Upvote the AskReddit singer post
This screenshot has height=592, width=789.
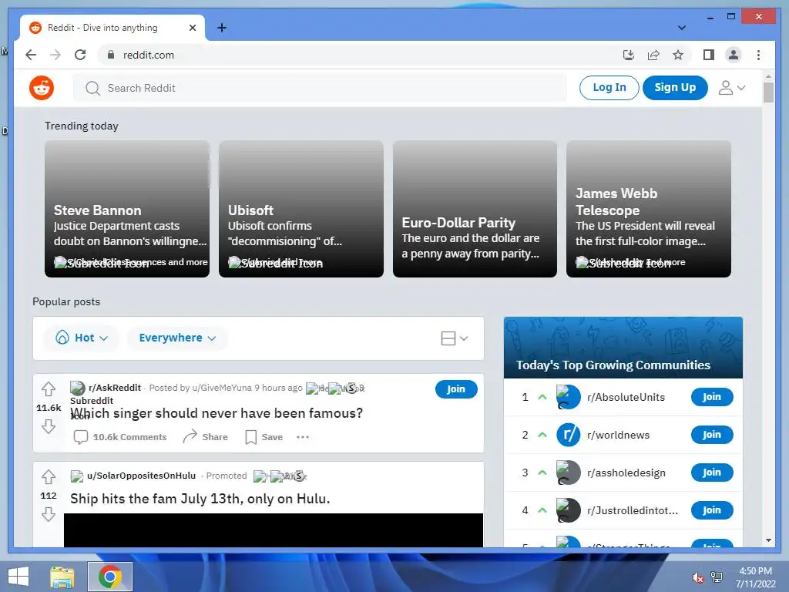click(x=49, y=389)
